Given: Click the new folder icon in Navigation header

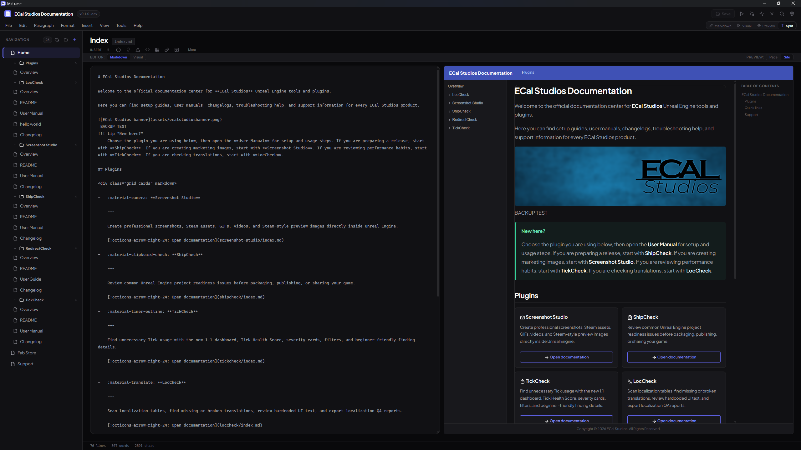Looking at the screenshot, I should [66, 40].
